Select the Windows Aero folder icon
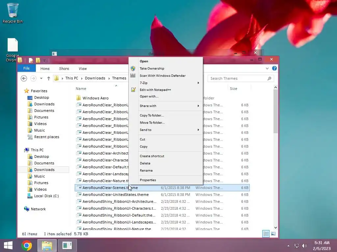The height and width of the screenshot is (252, 337). pos(78,98)
